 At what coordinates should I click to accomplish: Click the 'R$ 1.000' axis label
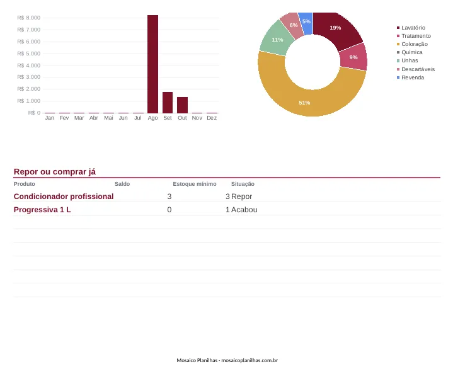pyautogui.click(x=28, y=101)
